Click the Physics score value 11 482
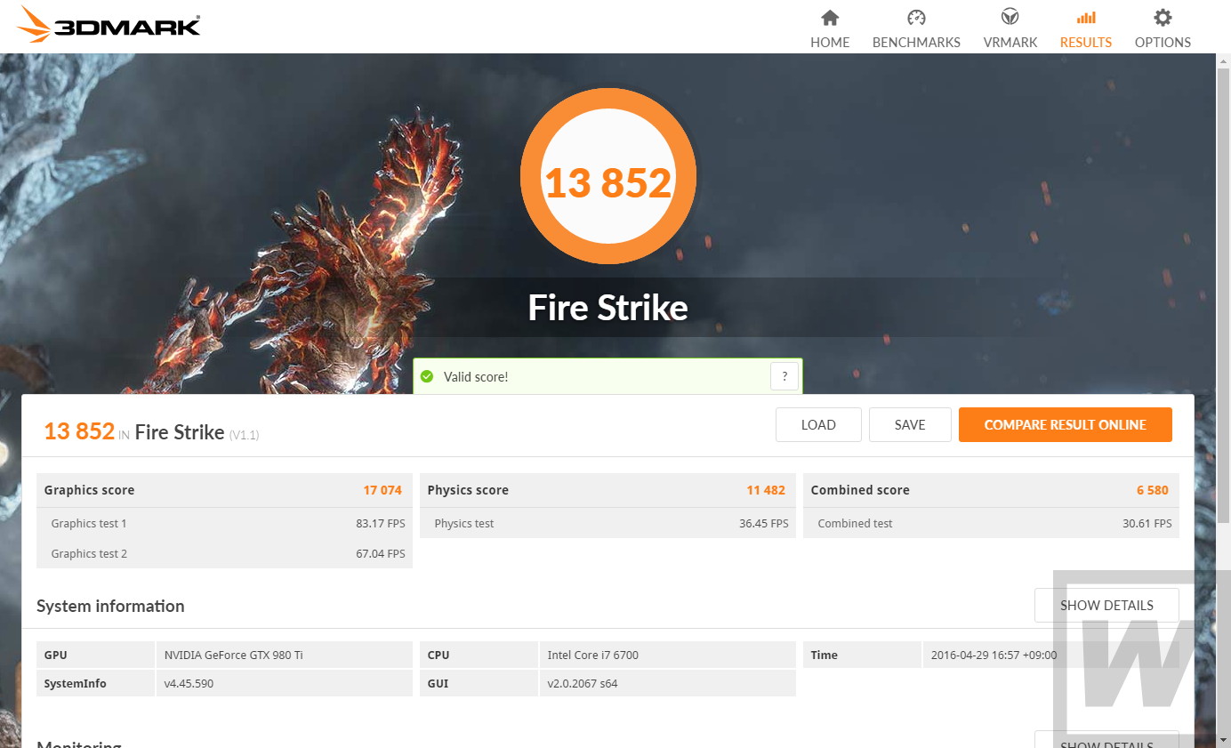 pyautogui.click(x=766, y=490)
